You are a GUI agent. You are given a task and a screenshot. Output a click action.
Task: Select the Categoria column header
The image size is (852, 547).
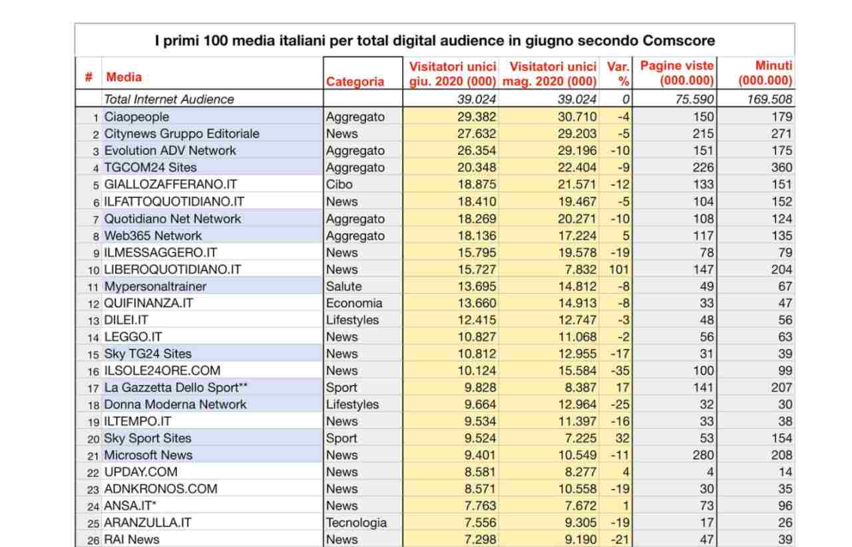coord(355,82)
